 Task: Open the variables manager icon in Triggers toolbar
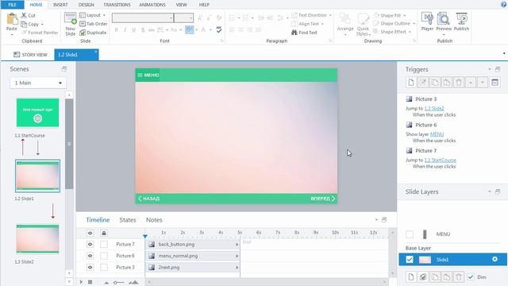[x=495, y=83]
